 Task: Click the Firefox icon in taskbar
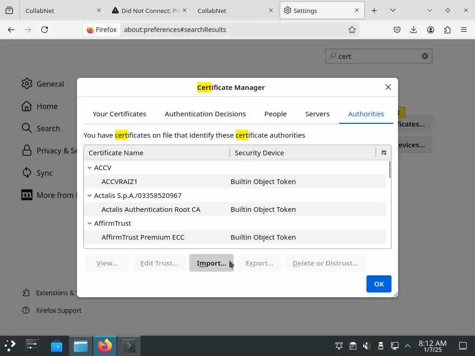105,345
